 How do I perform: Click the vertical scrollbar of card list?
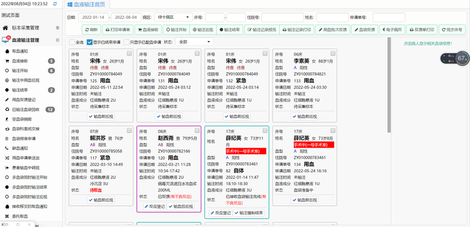(389, 85)
